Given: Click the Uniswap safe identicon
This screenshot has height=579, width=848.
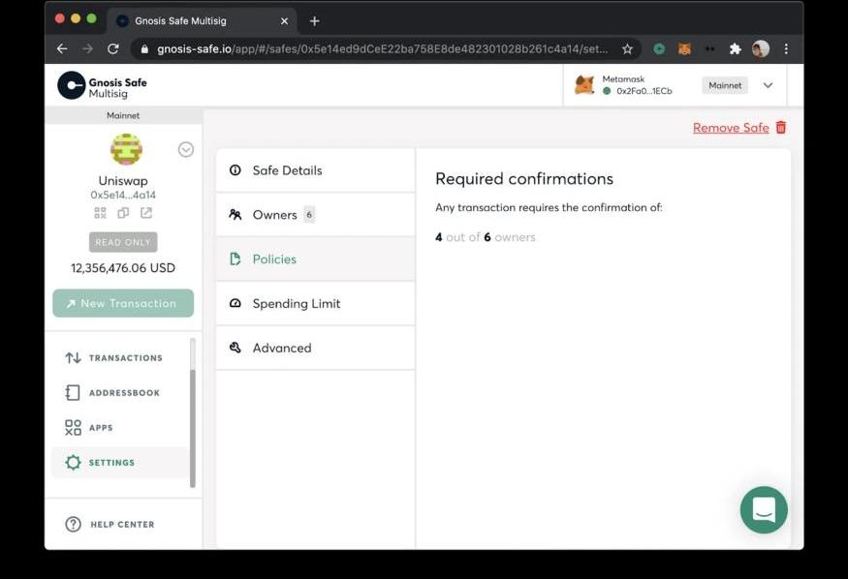Looking at the screenshot, I should (126, 149).
